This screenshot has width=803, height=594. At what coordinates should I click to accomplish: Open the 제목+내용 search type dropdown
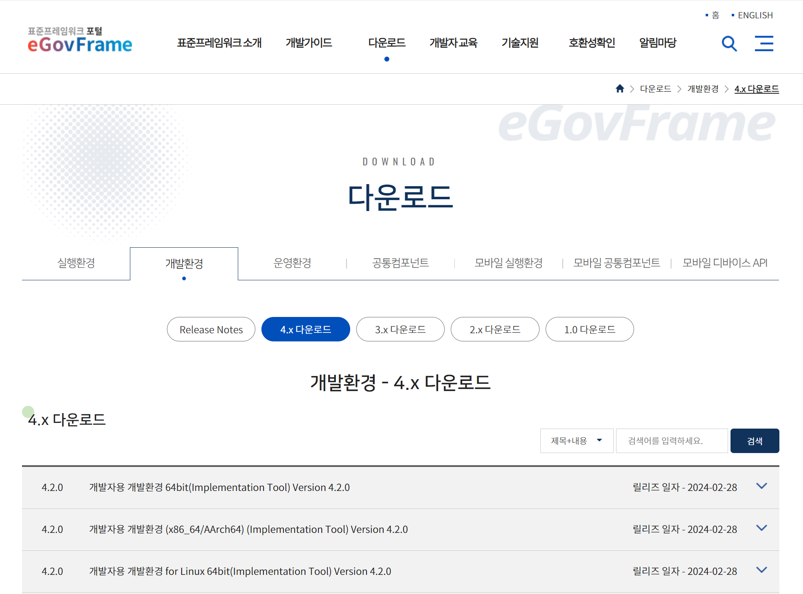pyautogui.click(x=577, y=440)
